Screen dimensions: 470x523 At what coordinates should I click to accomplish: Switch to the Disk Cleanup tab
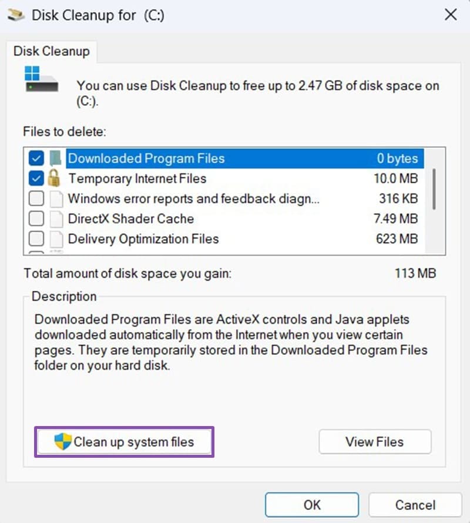point(52,52)
